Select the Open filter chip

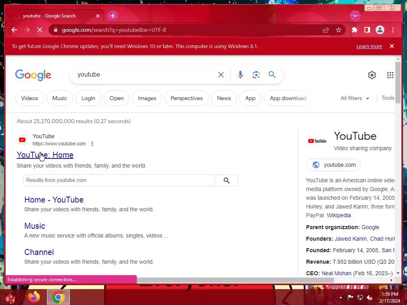116,98
